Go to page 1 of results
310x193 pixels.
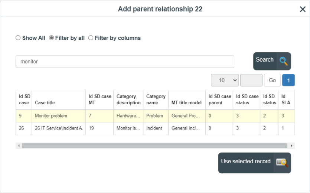(288, 80)
